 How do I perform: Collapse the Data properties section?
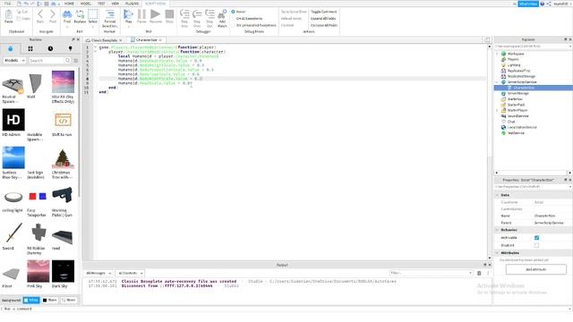[x=498, y=195]
